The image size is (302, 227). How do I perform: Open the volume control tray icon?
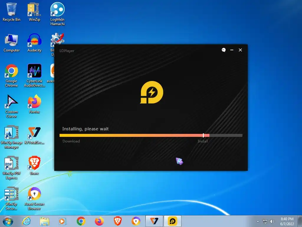coord(272,221)
